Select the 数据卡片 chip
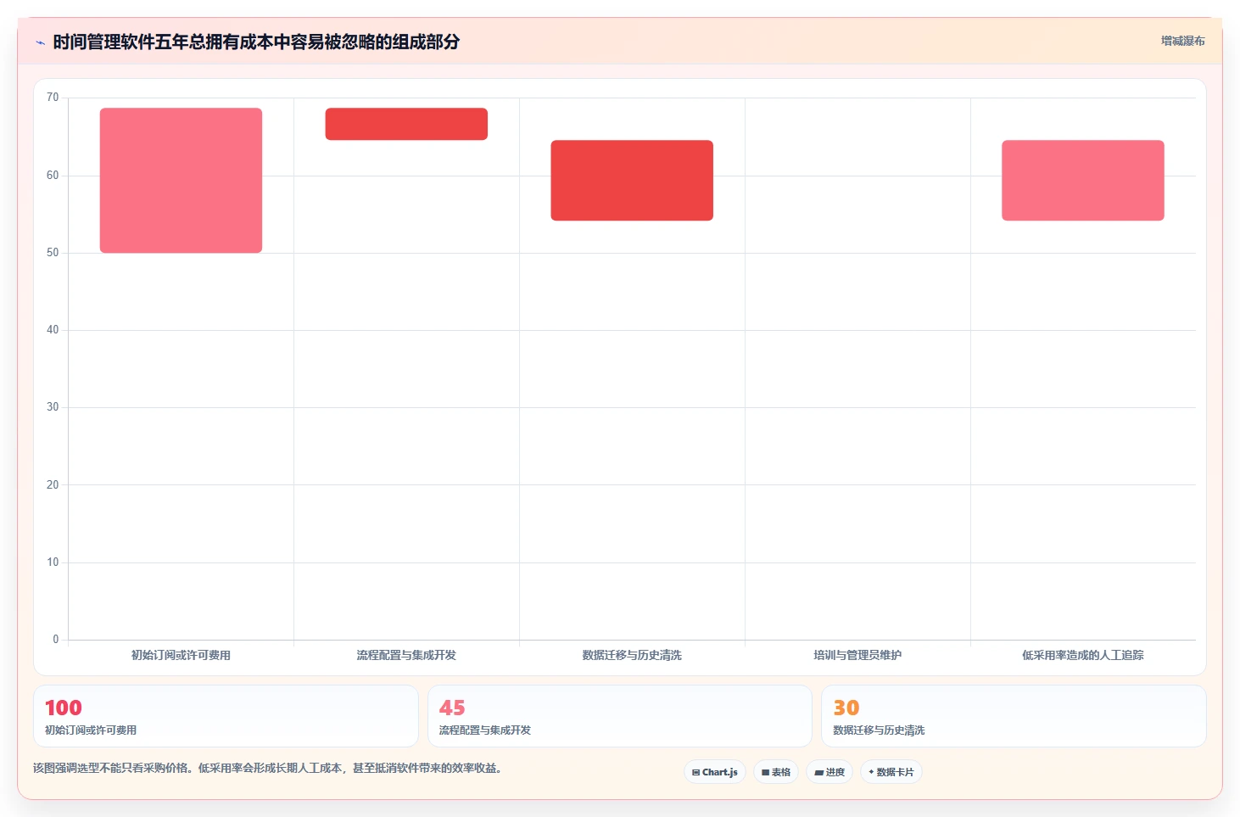Image resolution: width=1240 pixels, height=817 pixels. (x=891, y=772)
